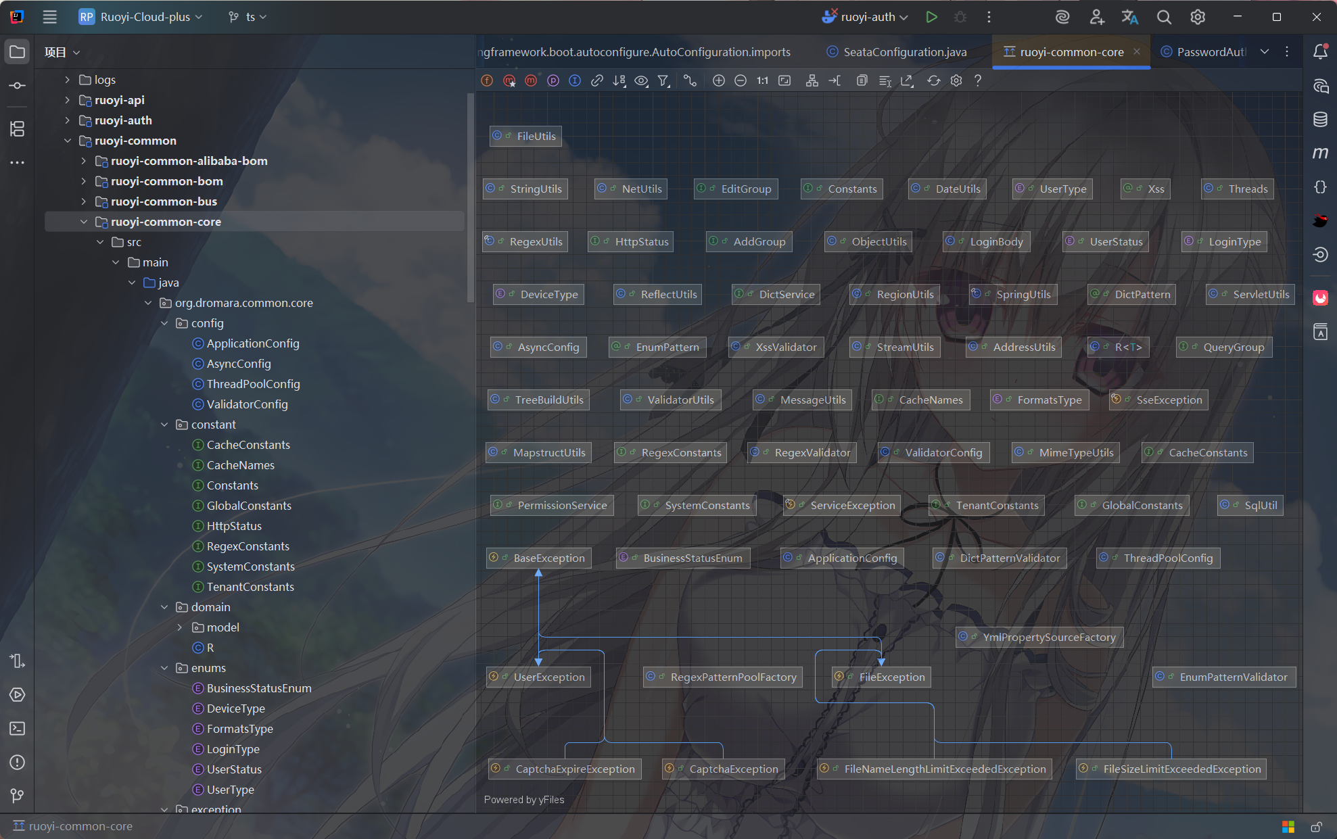1337x839 pixels.
Task: Open ThreadPoolConfig in the project tree
Action: point(253,384)
